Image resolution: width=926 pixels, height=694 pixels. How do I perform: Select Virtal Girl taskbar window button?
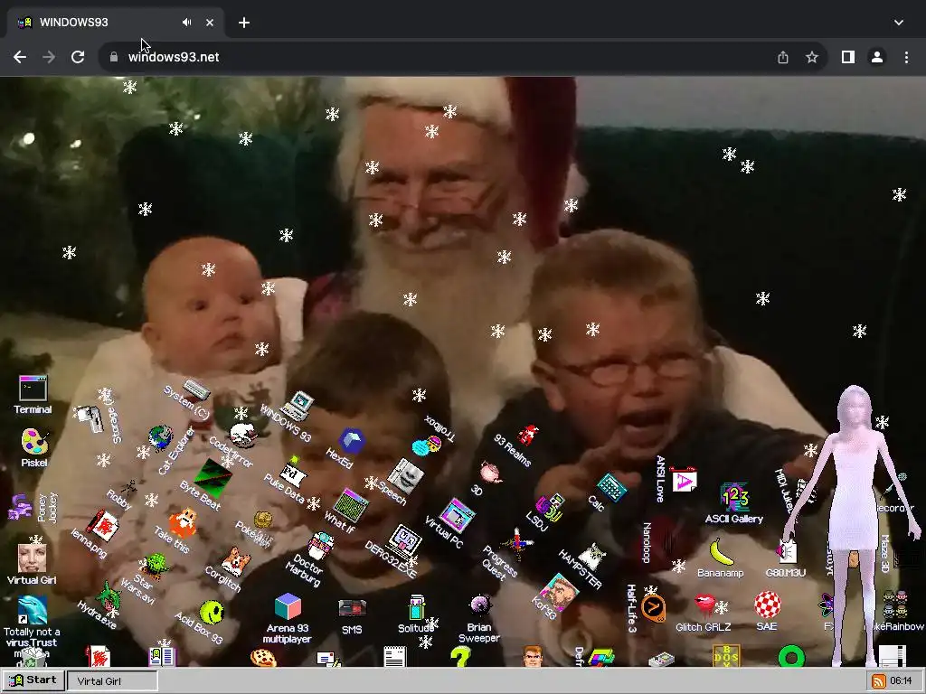(112, 680)
